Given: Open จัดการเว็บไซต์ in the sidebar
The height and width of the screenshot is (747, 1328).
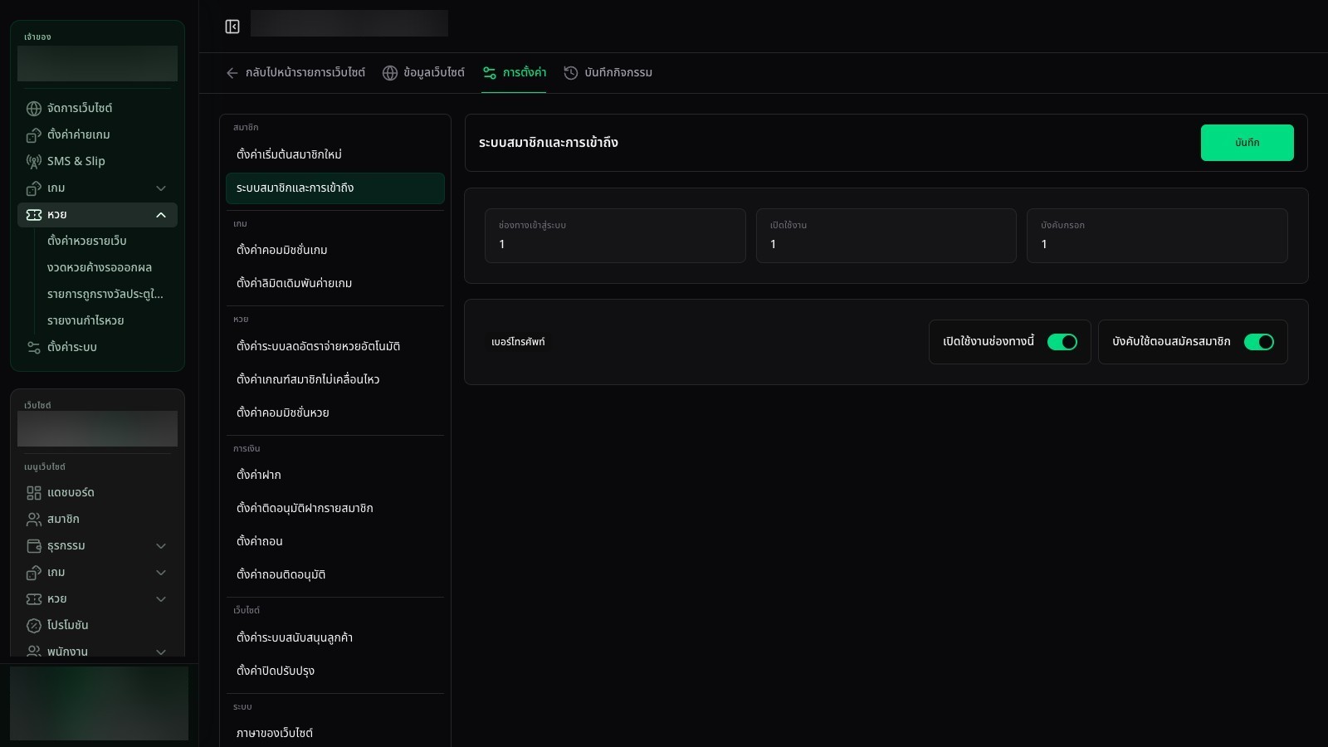Looking at the screenshot, I should click(97, 109).
